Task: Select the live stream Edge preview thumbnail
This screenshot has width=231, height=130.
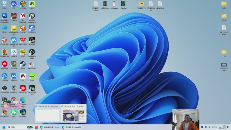Action: tap(73, 113)
